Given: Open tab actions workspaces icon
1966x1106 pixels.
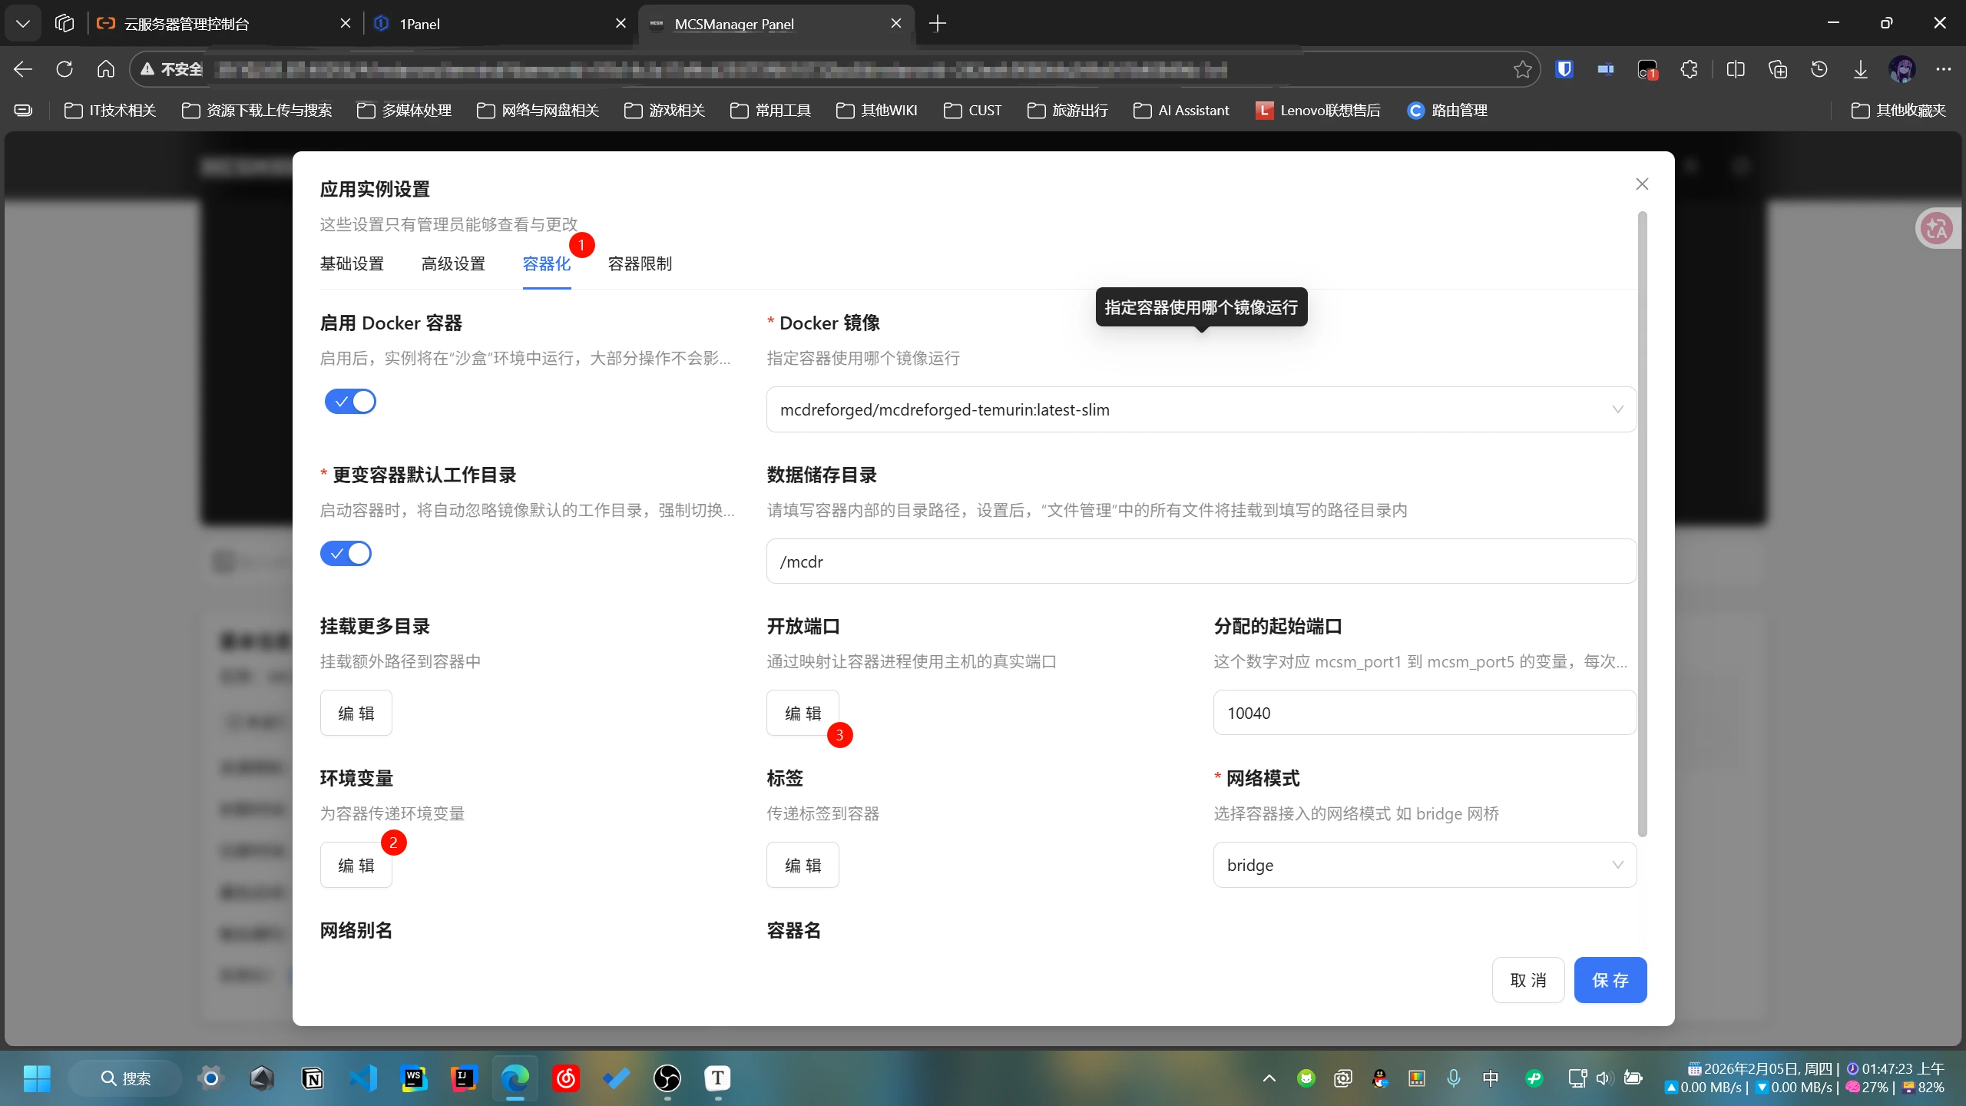Looking at the screenshot, I should [x=65, y=23].
